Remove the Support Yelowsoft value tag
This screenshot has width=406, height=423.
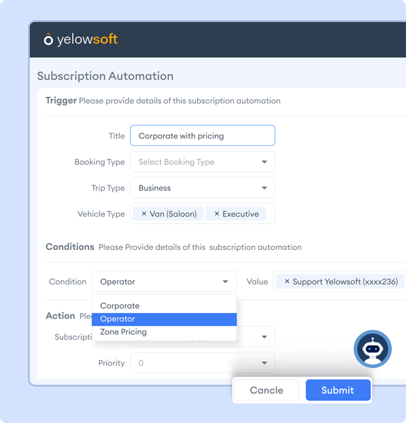tap(287, 282)
